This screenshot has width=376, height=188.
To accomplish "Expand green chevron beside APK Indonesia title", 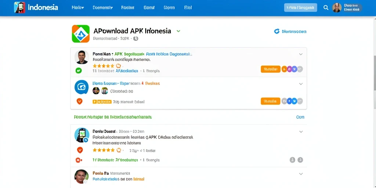I will pyautogui.click(x=178, y=31).
